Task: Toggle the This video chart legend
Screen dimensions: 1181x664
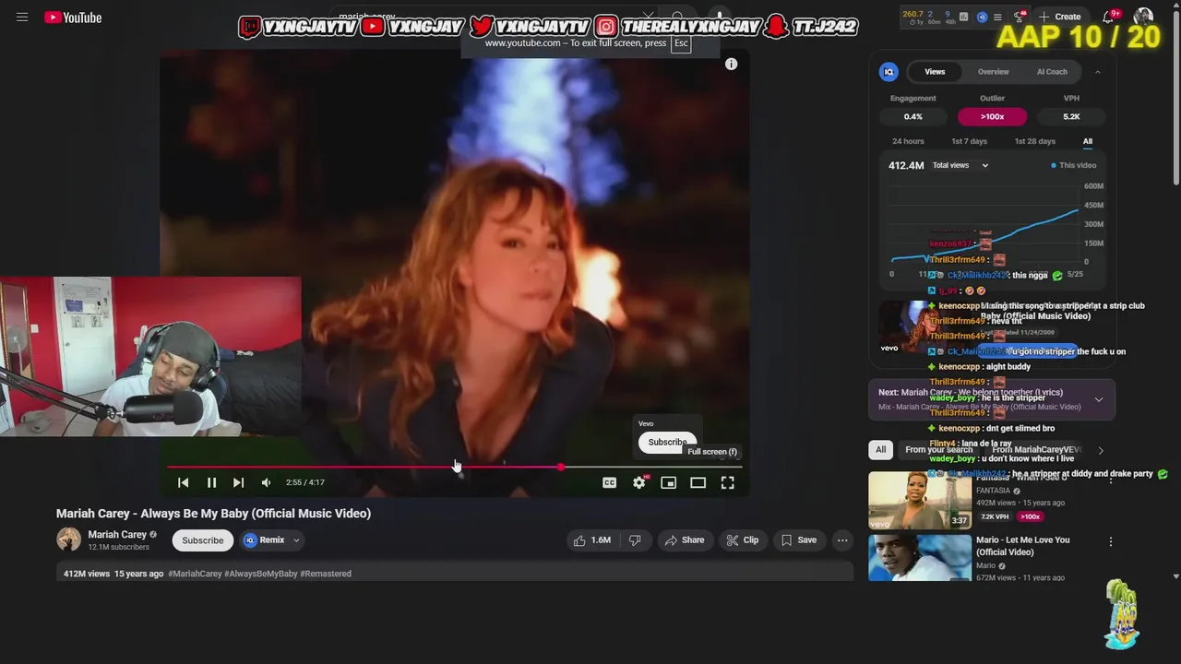Action: [1074, 165]
